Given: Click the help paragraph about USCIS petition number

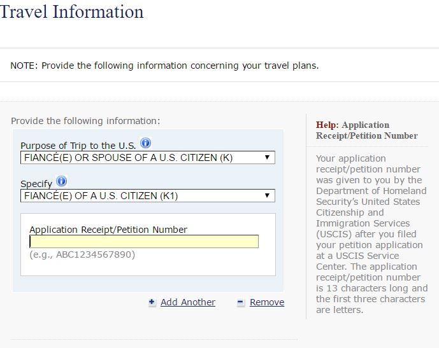Looking at the screenshot, I should click(x=372, y=234).
